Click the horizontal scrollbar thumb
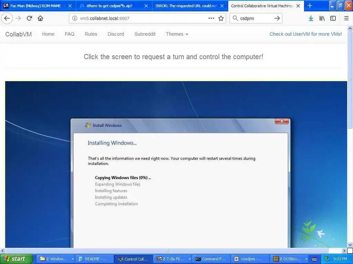This screenshot has height=264, width=353. pos(167,251)
